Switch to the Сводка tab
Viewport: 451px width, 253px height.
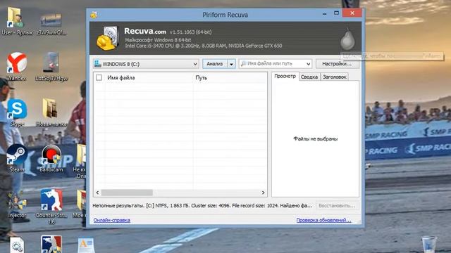pos(309,77)
